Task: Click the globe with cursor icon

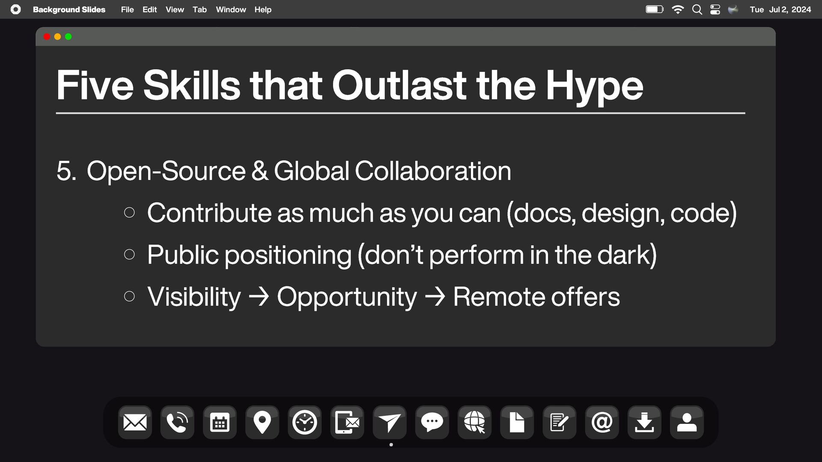Action: pos(474,423)
